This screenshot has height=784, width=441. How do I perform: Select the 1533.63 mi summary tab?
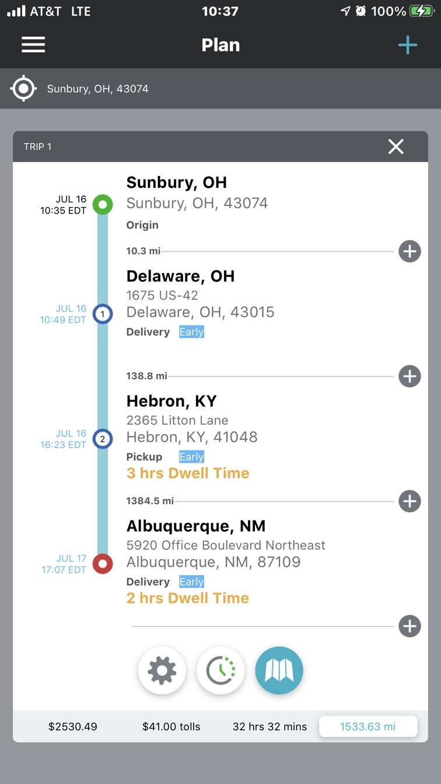coord(367,726)
